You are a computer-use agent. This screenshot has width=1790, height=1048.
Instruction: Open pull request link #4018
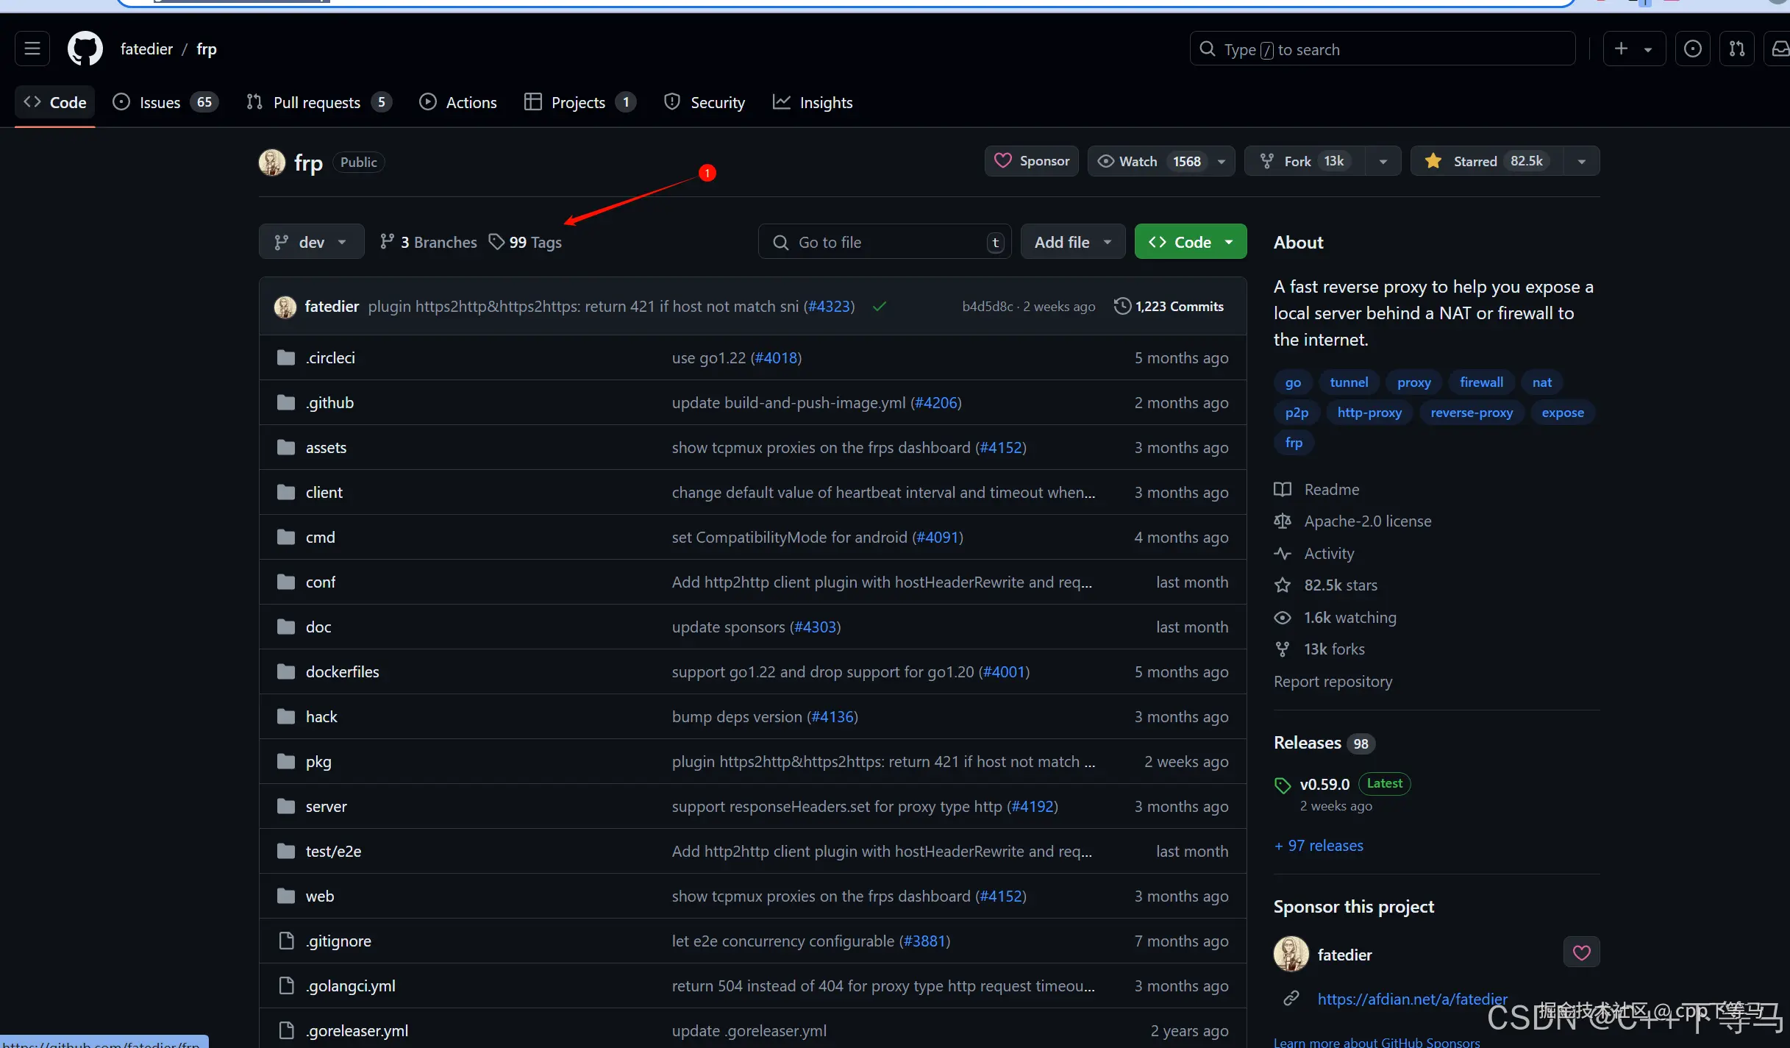(x=777, y=357)
